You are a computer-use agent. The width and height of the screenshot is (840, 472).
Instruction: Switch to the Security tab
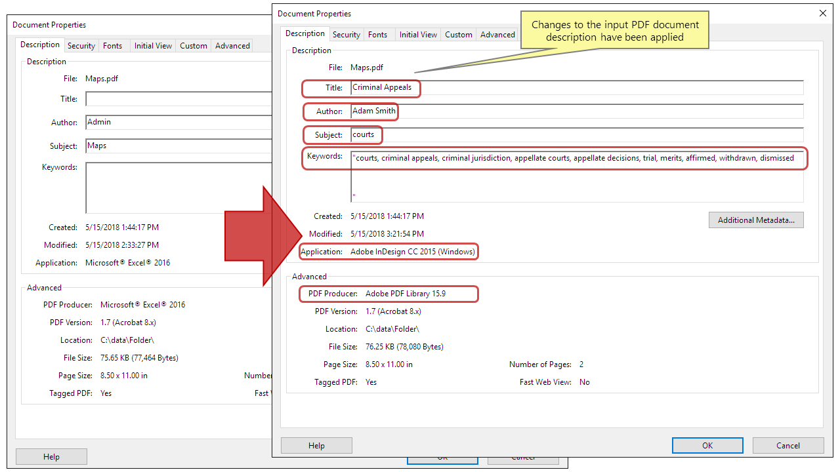(346, 34)
